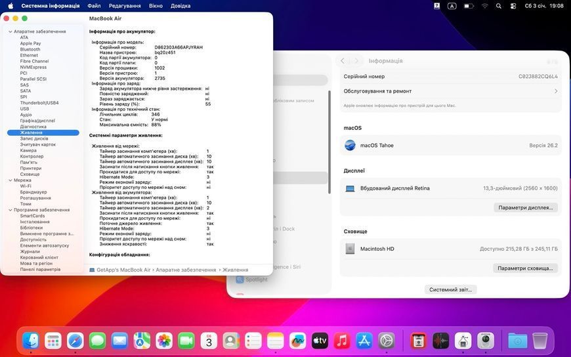571x357 pixels.
Task: Open Finder from the dock
Action: point(31,341)
